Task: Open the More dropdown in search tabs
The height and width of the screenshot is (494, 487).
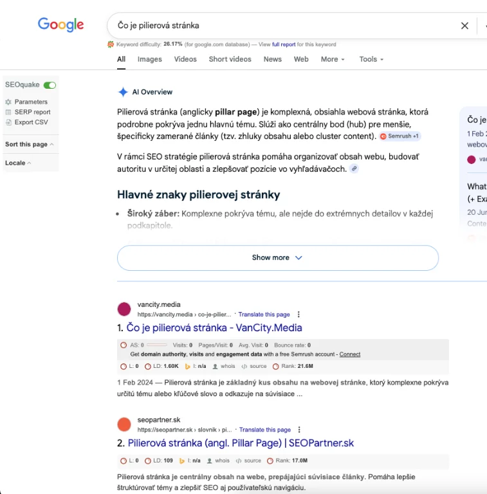Action: coord(333,59)
